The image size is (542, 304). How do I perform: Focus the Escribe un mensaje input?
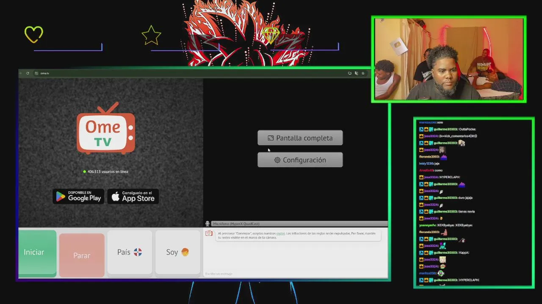pyautogui.click(x=295, y=274)
